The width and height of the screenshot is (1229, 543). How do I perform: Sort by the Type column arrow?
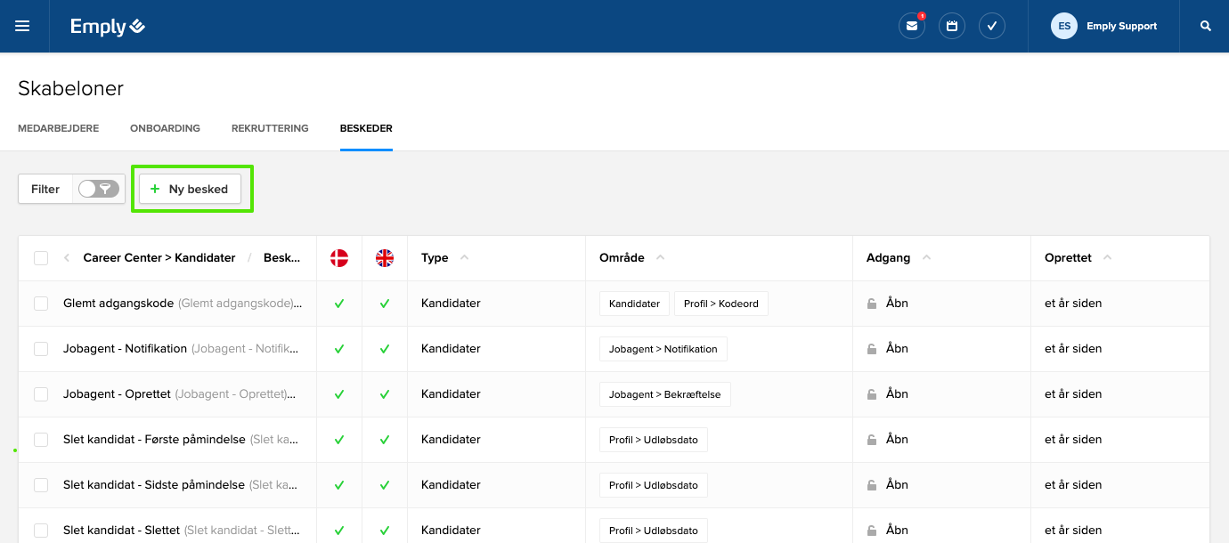point(464,258)
